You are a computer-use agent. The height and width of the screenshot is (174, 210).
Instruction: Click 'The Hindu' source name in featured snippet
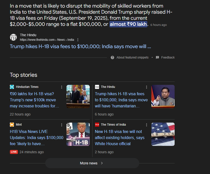coord(28,35)
